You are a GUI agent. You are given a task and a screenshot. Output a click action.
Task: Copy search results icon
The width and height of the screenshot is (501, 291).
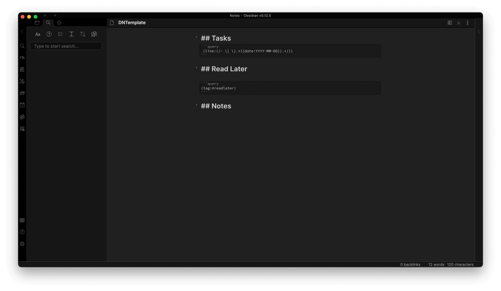click(x=94, y=34)
